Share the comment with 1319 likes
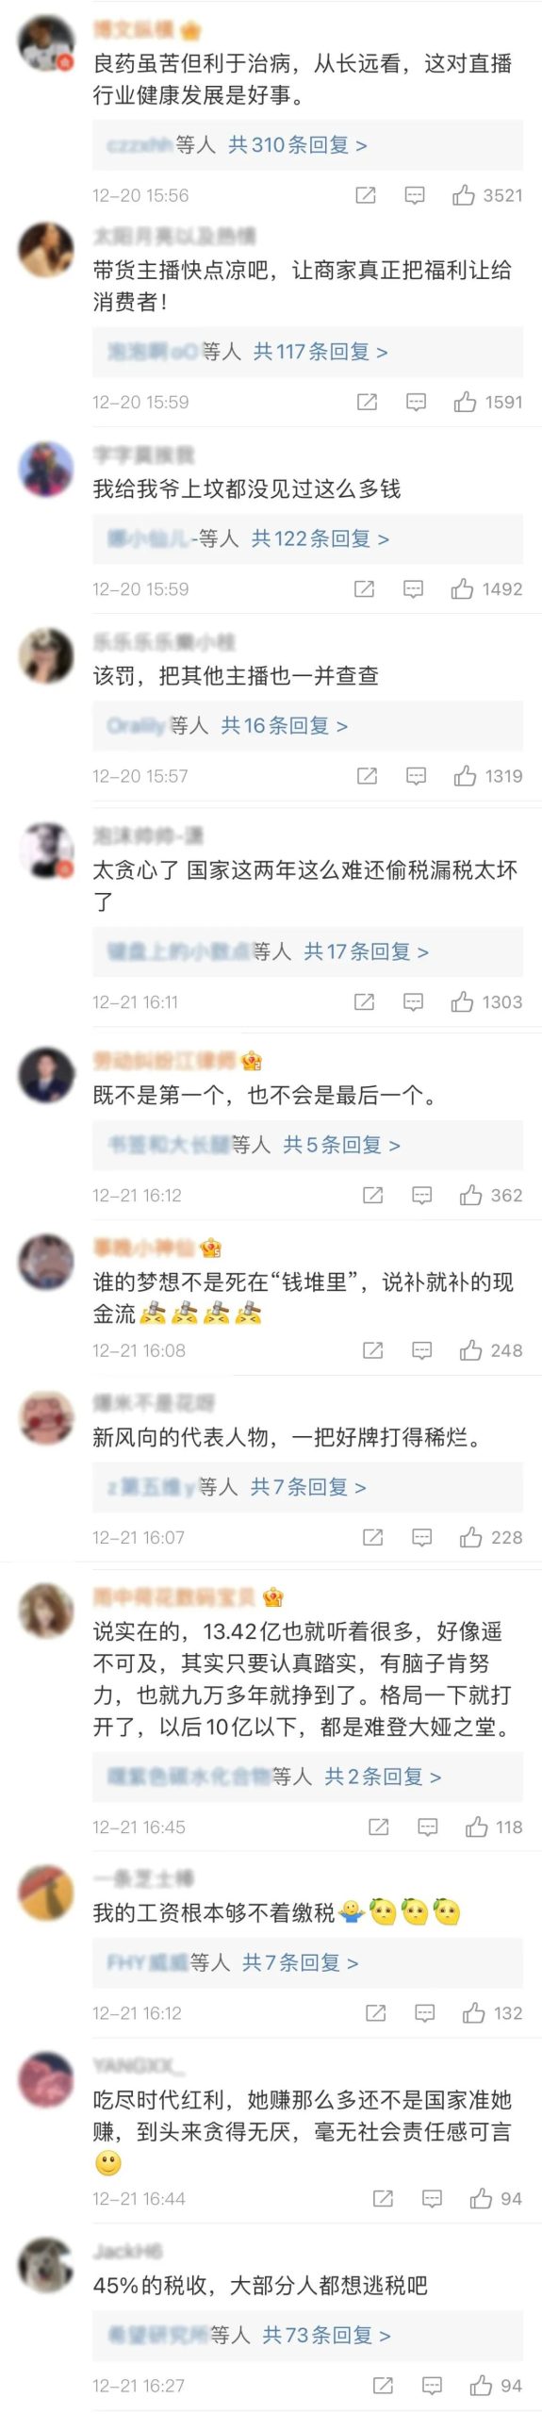This screenshot has width=542, height=2414. tap(367, 776)
